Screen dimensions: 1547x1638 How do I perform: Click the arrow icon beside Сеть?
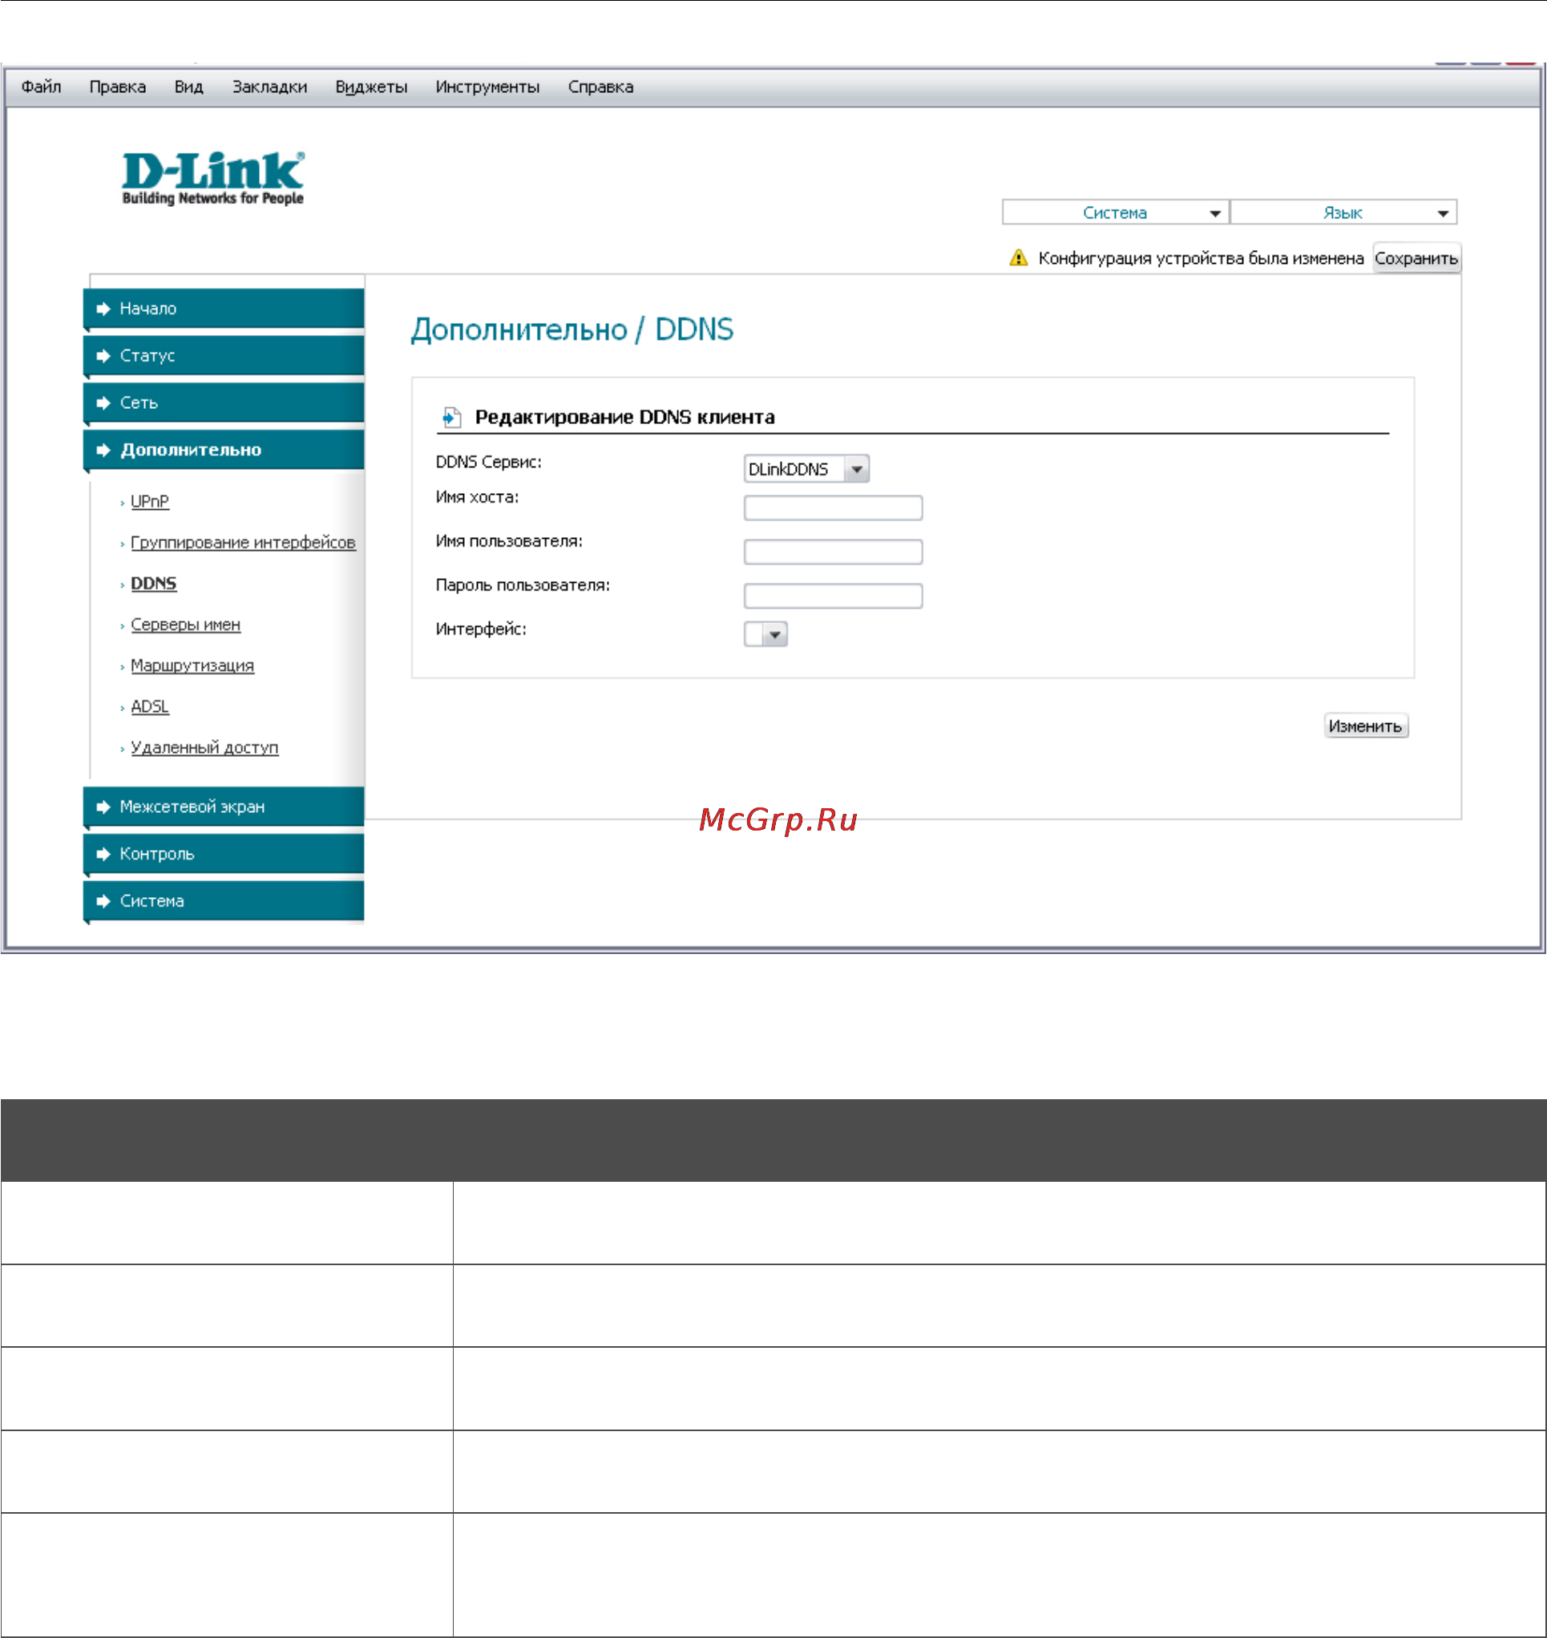pyautogui.click(x=103, y=402)
